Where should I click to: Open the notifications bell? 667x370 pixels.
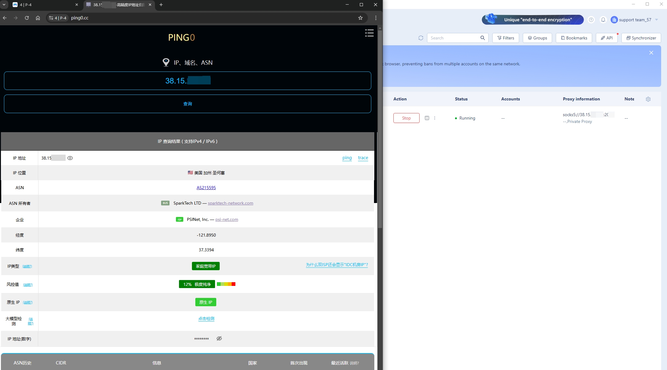603,20
